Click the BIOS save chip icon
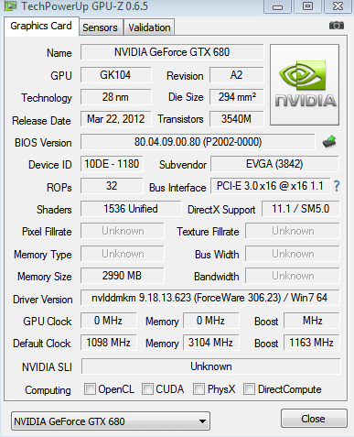Screen dimensions: 354x437 [x=329, y=142]
